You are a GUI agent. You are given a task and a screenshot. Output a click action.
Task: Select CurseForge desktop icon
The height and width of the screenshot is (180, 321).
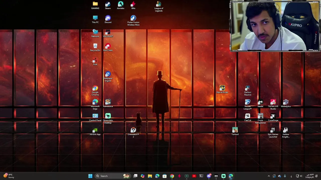(273, 117)
